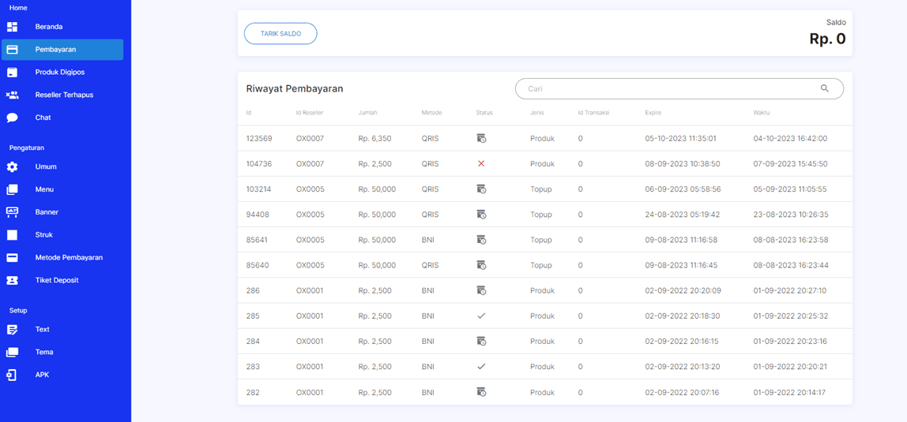The width and height of the screenshot is (907, 422).
Task: Click the Produk Digipos sidebar icon
Action: pyautogui.click(x=12, y=73)
